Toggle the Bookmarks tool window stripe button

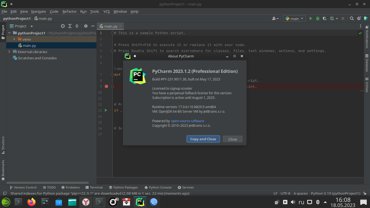[x=3, y=170]
